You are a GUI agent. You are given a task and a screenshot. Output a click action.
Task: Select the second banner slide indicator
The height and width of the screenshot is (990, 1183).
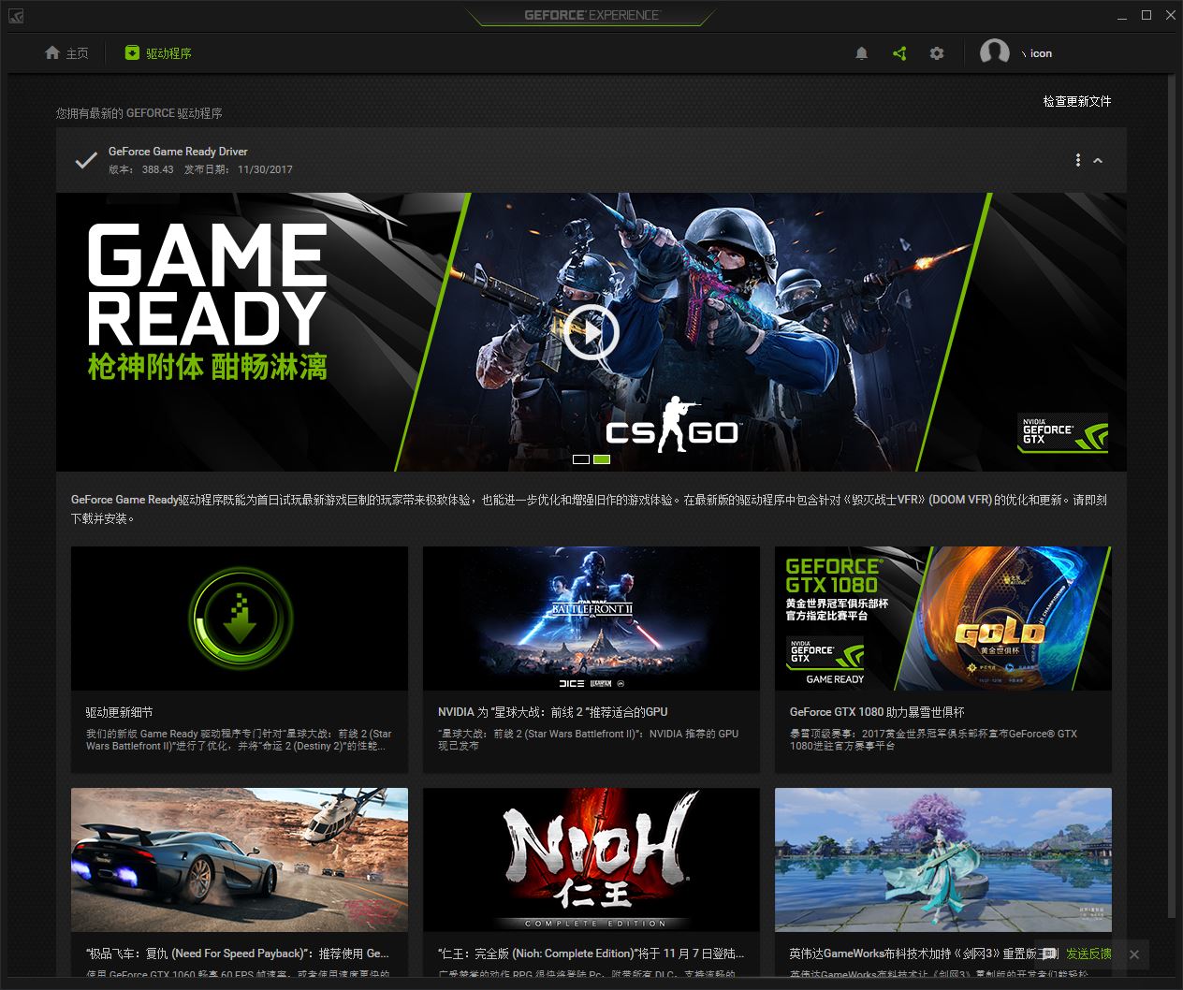pyautogui.click(x=602, y=459)
